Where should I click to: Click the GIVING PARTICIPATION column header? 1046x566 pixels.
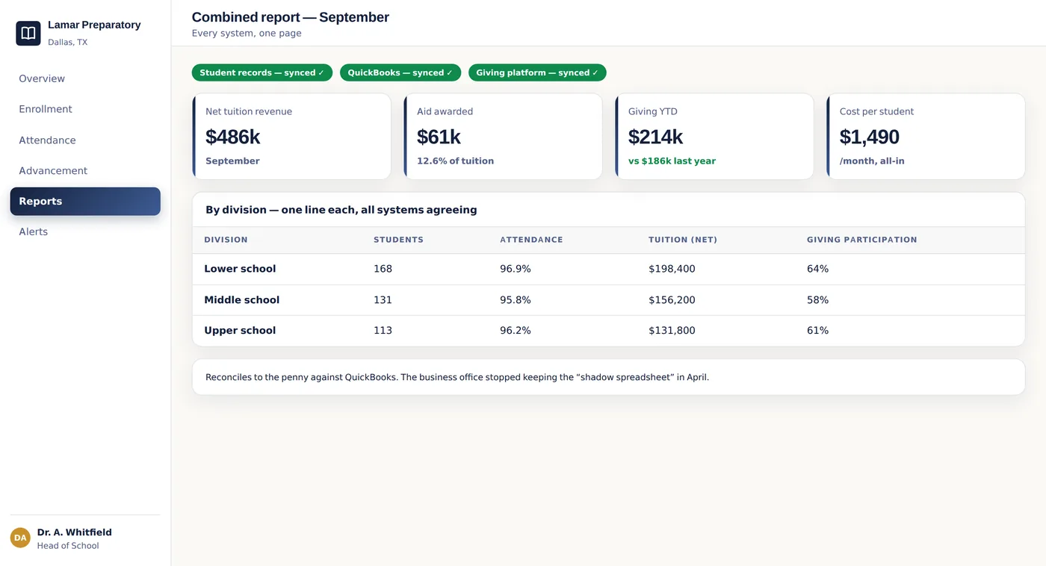click(861, 240)
